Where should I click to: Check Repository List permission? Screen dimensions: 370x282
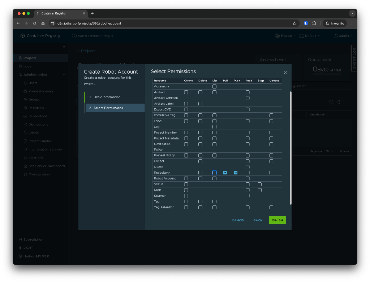tap(214, 173)
